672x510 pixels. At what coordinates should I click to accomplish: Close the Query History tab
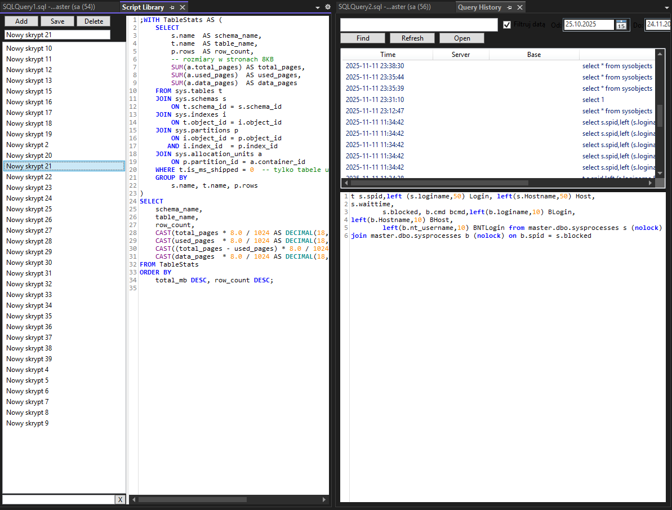click(519, 7)
